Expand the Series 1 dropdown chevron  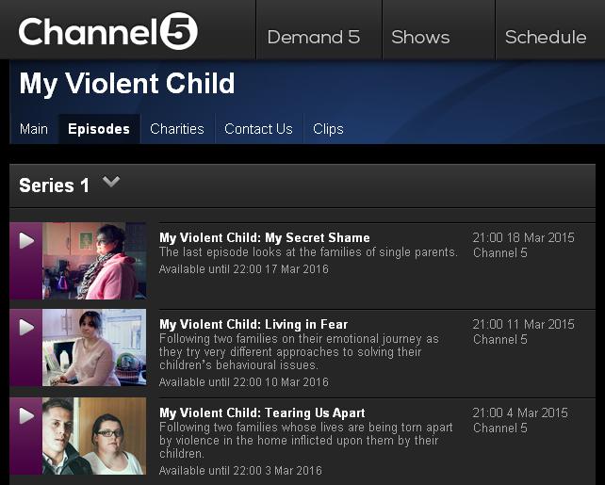111,181
